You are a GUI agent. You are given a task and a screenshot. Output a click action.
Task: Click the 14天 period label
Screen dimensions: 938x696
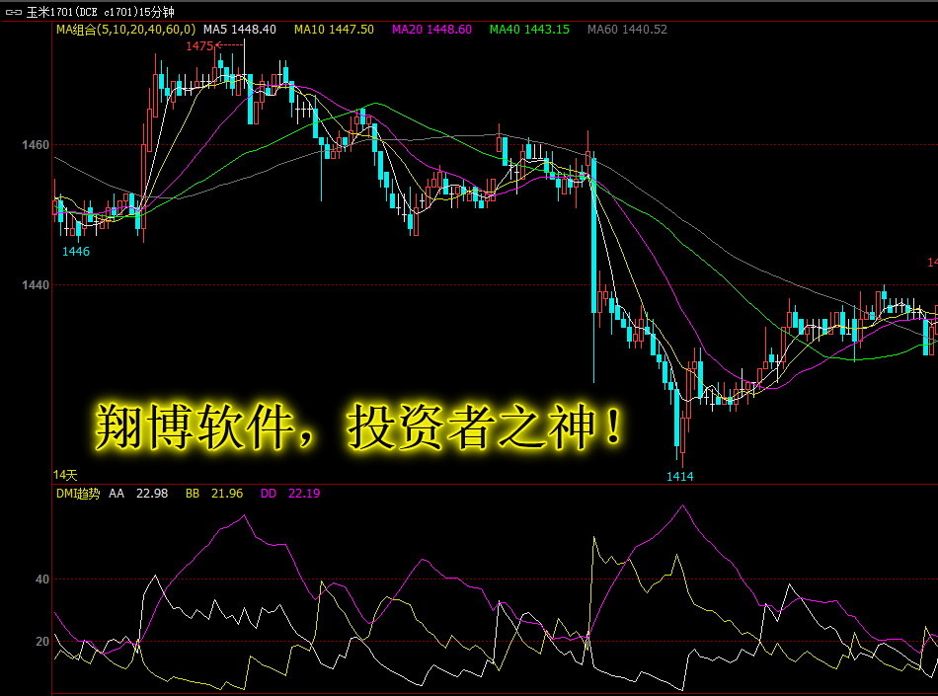pos(65,475)
